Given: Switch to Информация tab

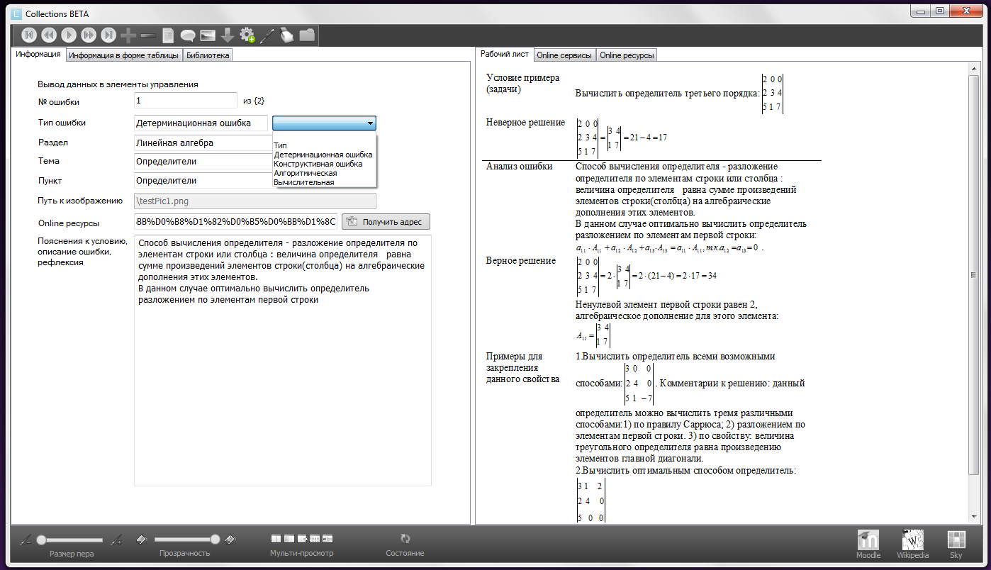Looking at the screenshot, I should click(39, 54).
